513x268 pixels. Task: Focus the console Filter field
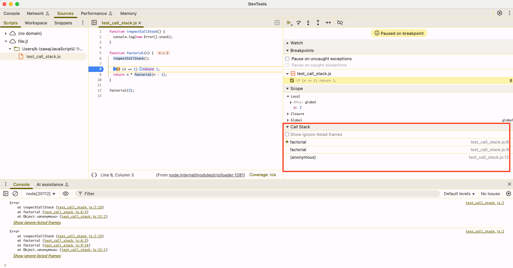(x=257, y=194)
